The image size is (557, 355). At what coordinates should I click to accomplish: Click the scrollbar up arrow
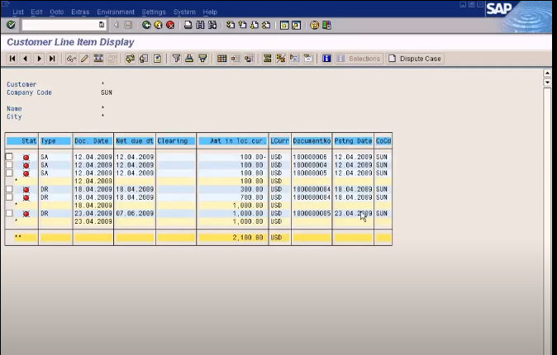(547, 73)
